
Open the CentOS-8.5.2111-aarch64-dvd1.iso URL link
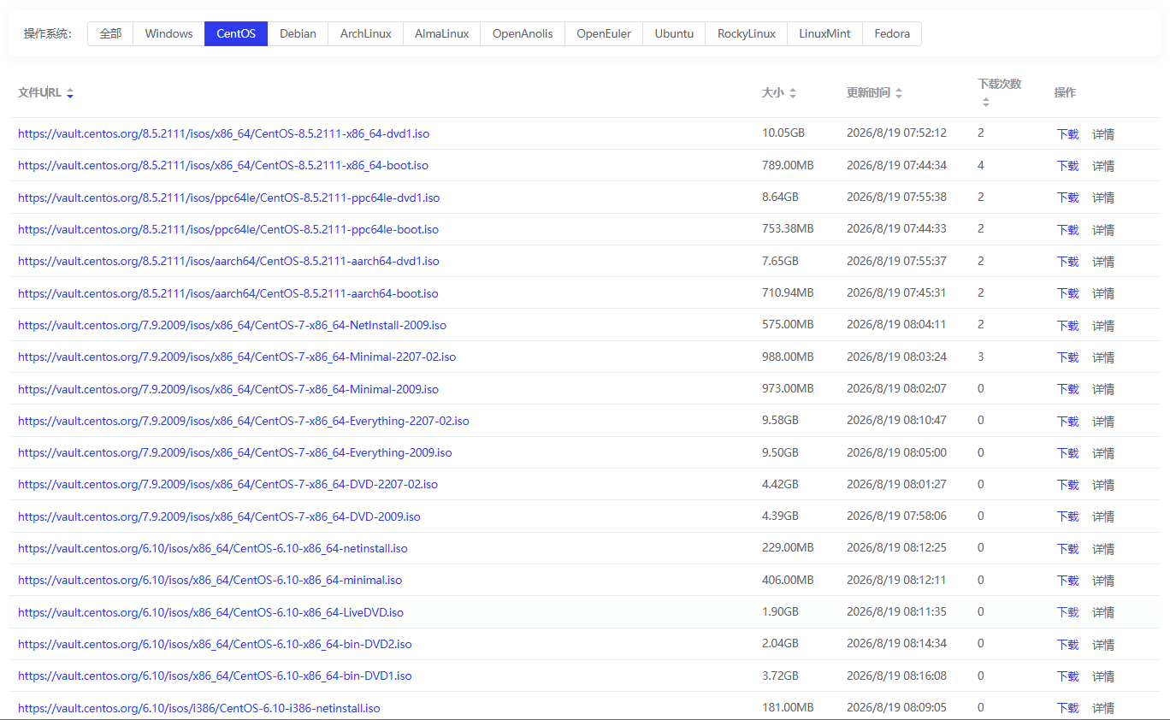pos(228,261)
